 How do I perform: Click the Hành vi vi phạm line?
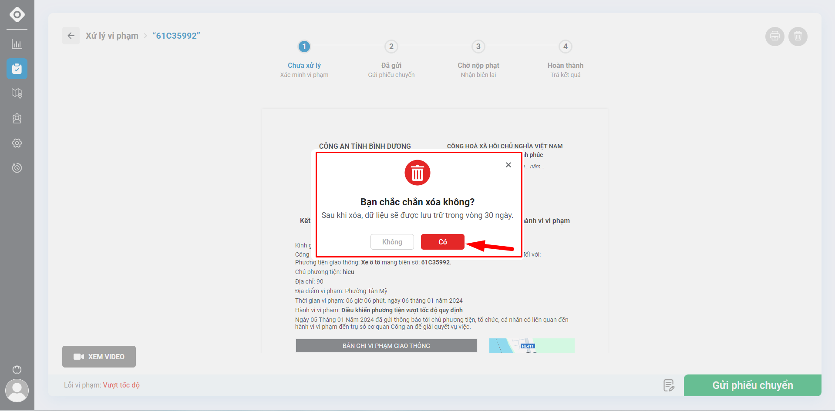click(x=379, y=310)
